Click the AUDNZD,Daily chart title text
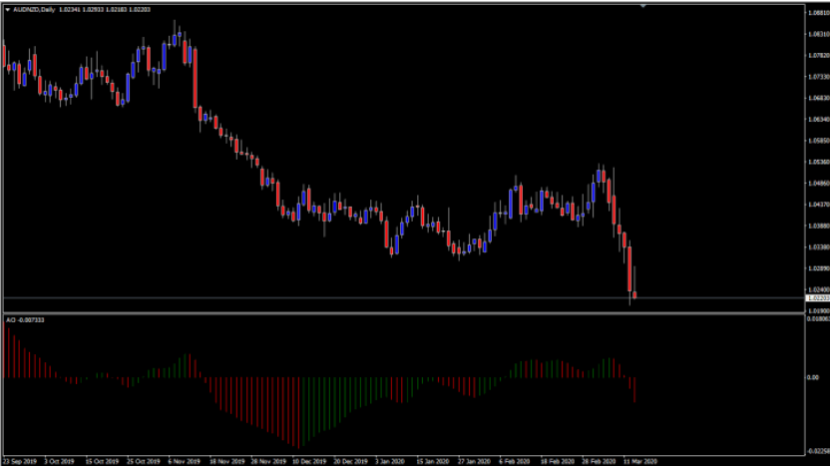The height and width of the screenshot is (466, 830). coord(34,10)
